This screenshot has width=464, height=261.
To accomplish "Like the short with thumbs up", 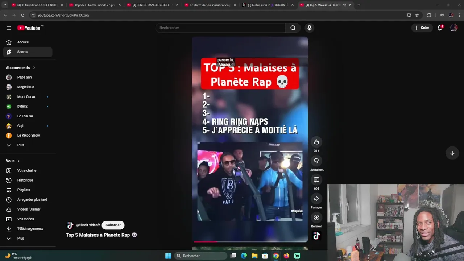I will (316, 142).
